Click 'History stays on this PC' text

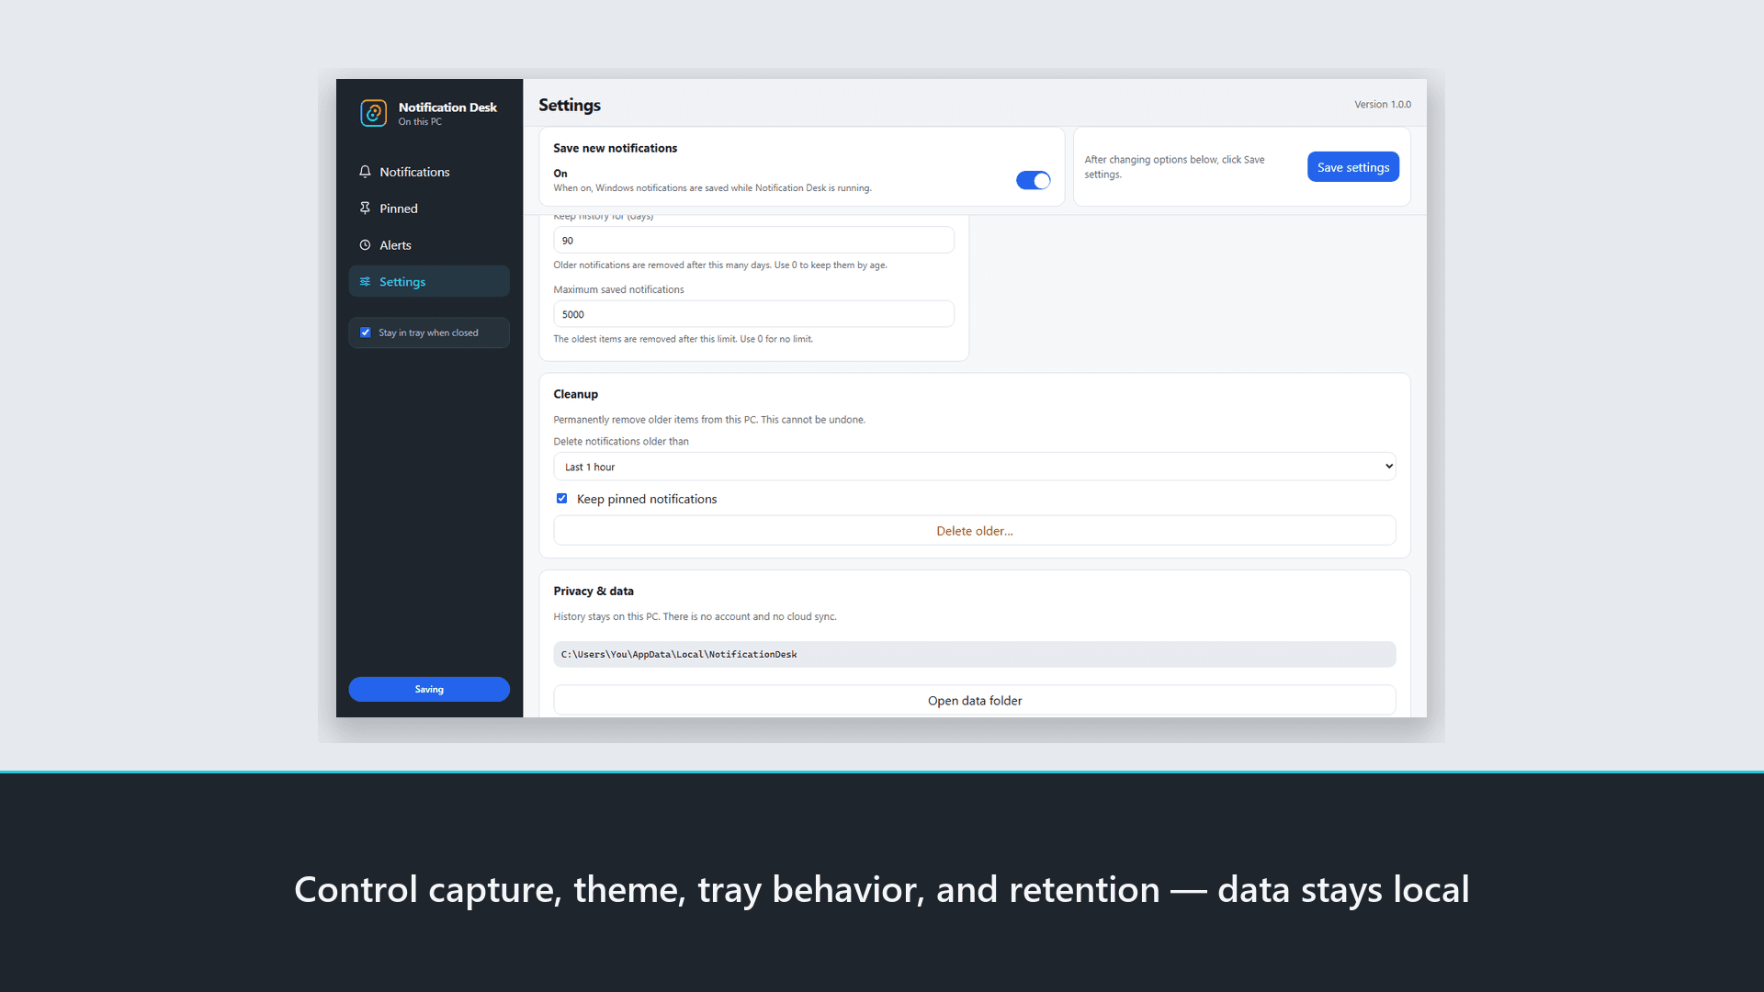(x=695, y=617)
